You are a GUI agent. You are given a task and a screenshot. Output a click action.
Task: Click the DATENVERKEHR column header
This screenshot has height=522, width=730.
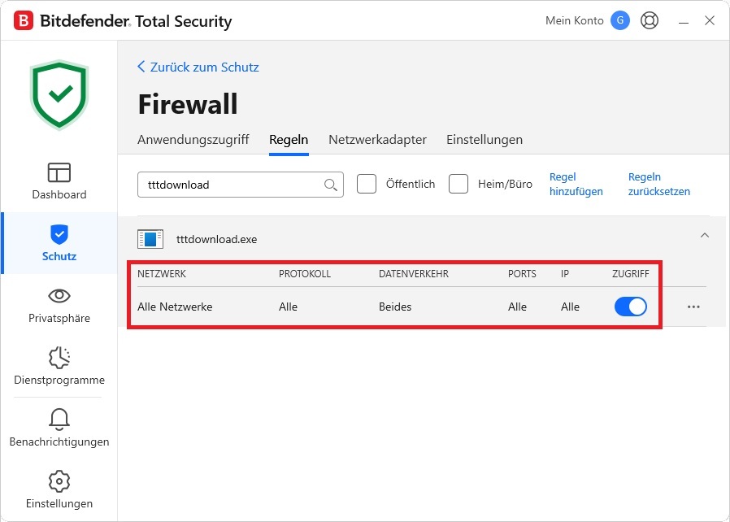(414, 274)
